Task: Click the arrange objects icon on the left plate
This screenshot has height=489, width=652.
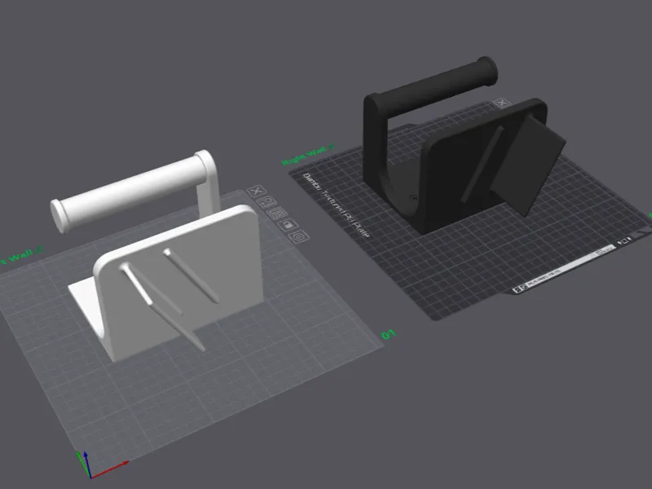Action: pos(277,214)
